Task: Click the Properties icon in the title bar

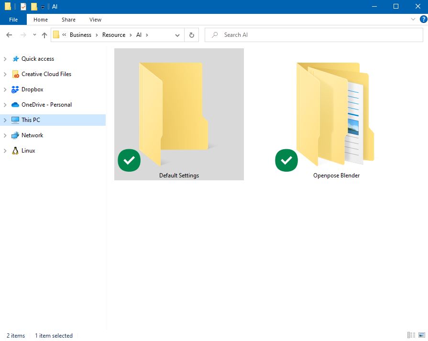Action: pos(23,7)
